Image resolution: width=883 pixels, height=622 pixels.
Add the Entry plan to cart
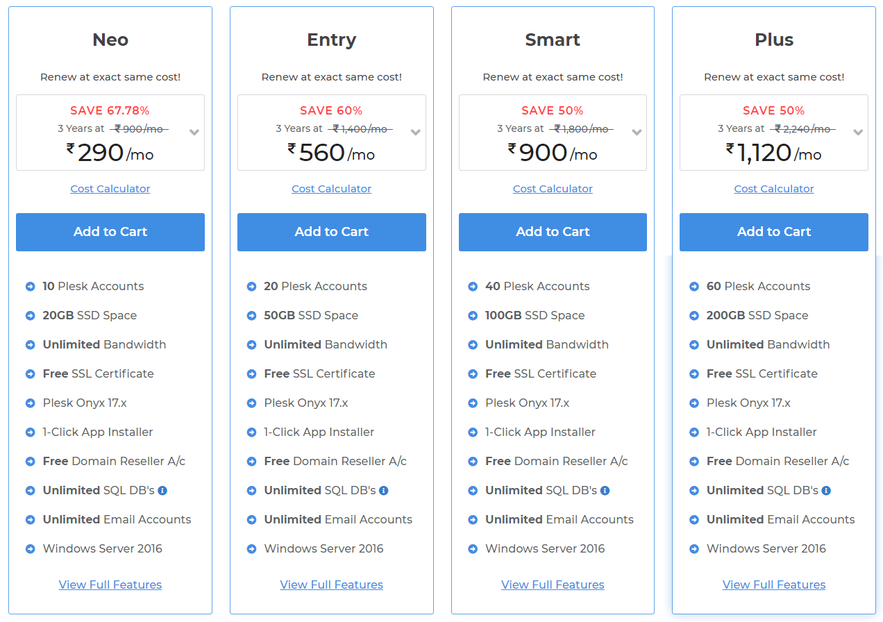332,232
